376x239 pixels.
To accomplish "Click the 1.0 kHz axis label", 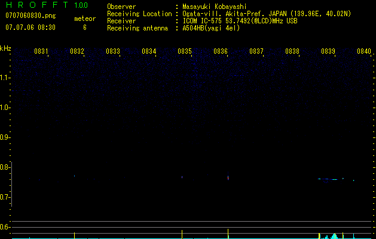I will pyautogui.click(x=4, y=108).
